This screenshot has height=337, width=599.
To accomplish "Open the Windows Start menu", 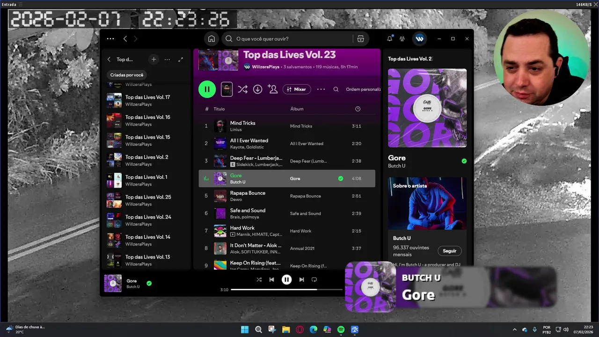I will point(245,330).
